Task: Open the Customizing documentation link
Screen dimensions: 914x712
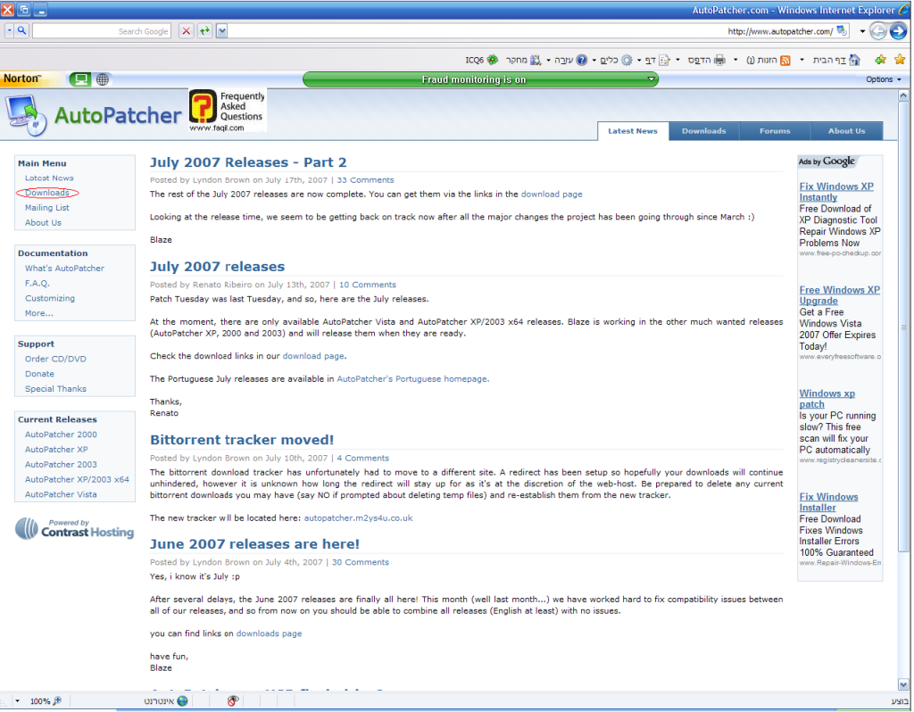Action: point(50,298)
